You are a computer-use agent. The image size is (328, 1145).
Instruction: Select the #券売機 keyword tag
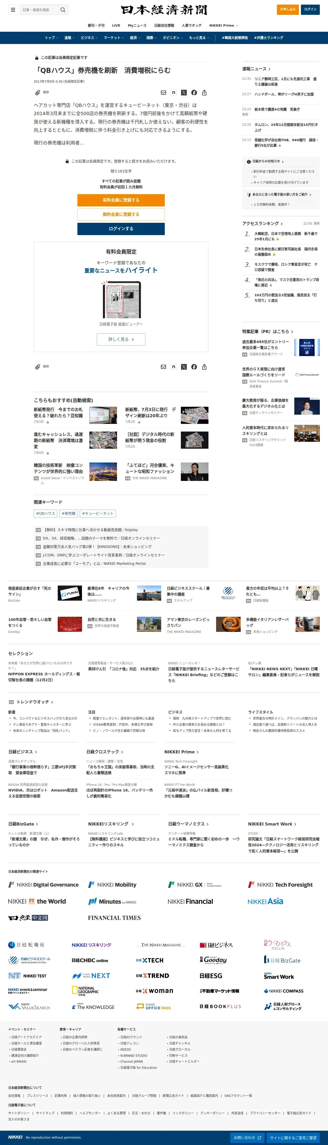pos(68,513)
